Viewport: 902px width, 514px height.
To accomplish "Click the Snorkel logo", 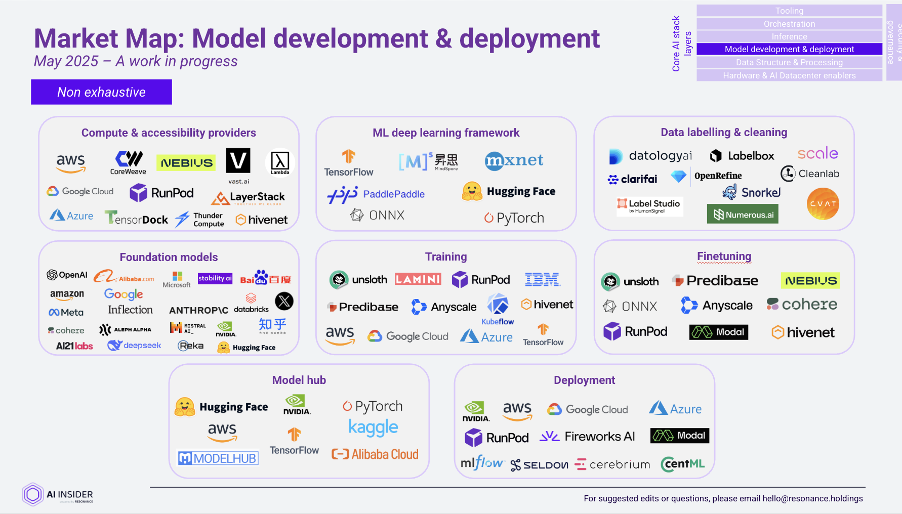I will pyautogui.click(x=751, y=192).
